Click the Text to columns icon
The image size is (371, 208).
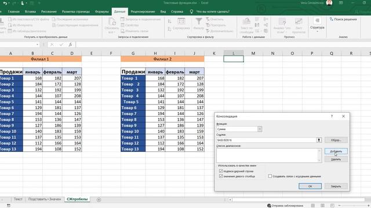pos(246,22)
